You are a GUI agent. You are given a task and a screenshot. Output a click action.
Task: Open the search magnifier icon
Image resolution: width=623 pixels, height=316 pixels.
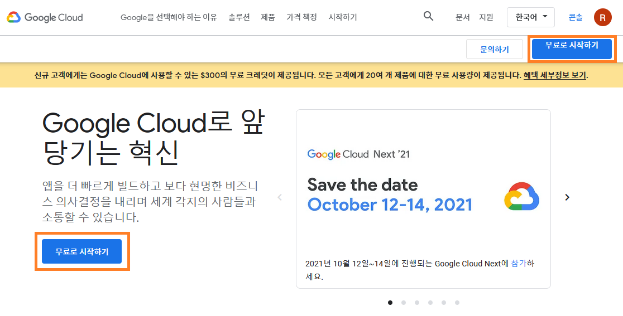coord(428,16)
